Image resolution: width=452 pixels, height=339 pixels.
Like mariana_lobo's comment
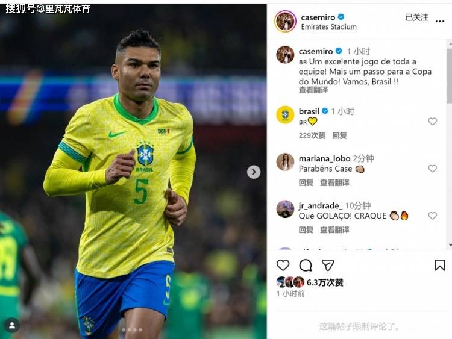click(x=432, y=169)
